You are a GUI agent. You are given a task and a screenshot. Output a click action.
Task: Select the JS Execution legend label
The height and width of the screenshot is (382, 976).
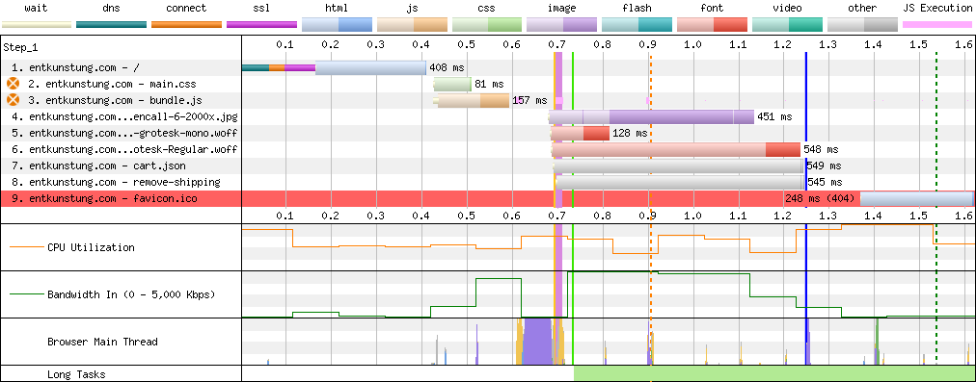click(x=937, y=9)
